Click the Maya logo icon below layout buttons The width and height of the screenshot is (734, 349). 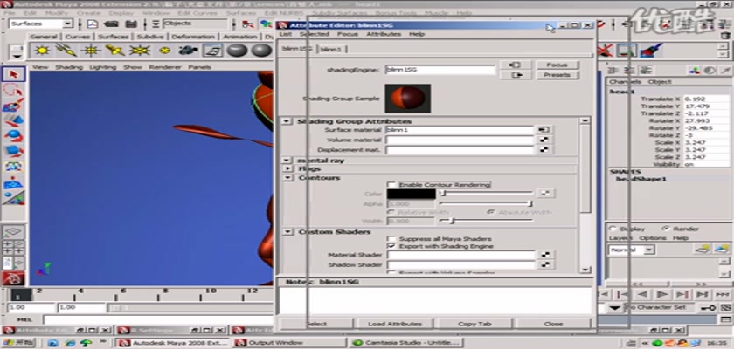14,278
